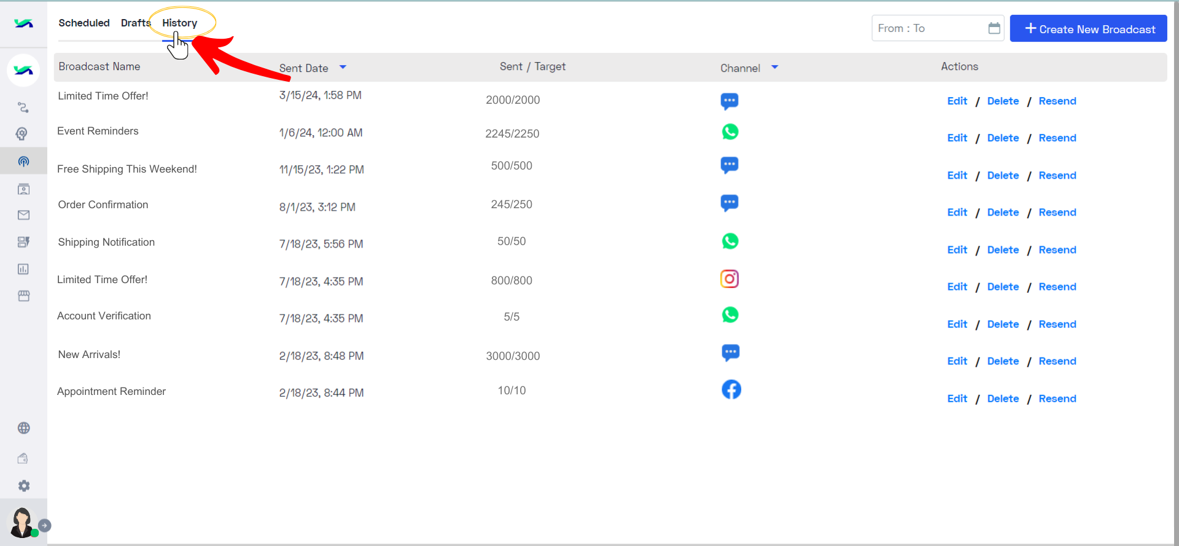Expand the sidebar with the arrow button
The image size is (1179, 546).
click(x=45, y=526)
